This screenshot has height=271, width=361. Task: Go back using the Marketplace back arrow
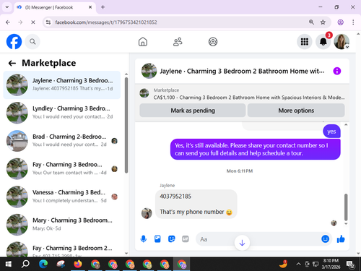12,64
